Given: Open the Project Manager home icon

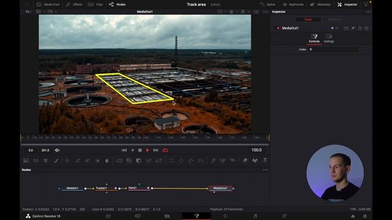Looking at the screenshot, I should 353,216.
